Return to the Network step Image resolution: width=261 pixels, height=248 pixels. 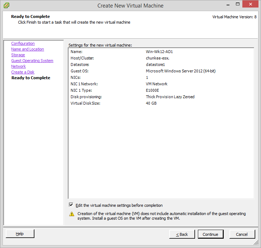click(x=18, y=66)
